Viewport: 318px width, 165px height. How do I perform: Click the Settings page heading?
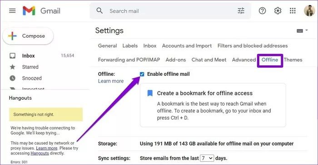tap(109, 30)
